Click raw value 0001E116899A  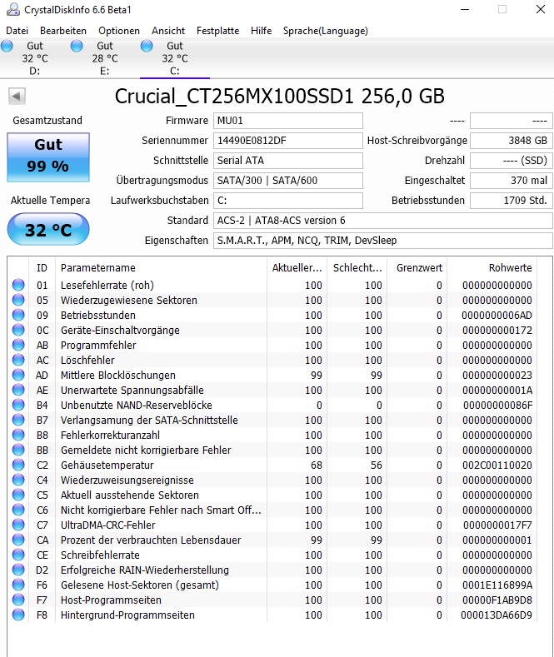point(497,585)
